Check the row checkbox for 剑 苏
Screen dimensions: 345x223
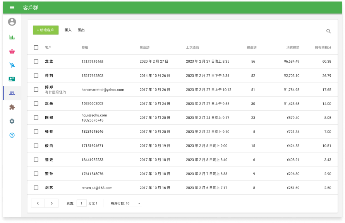36,188
